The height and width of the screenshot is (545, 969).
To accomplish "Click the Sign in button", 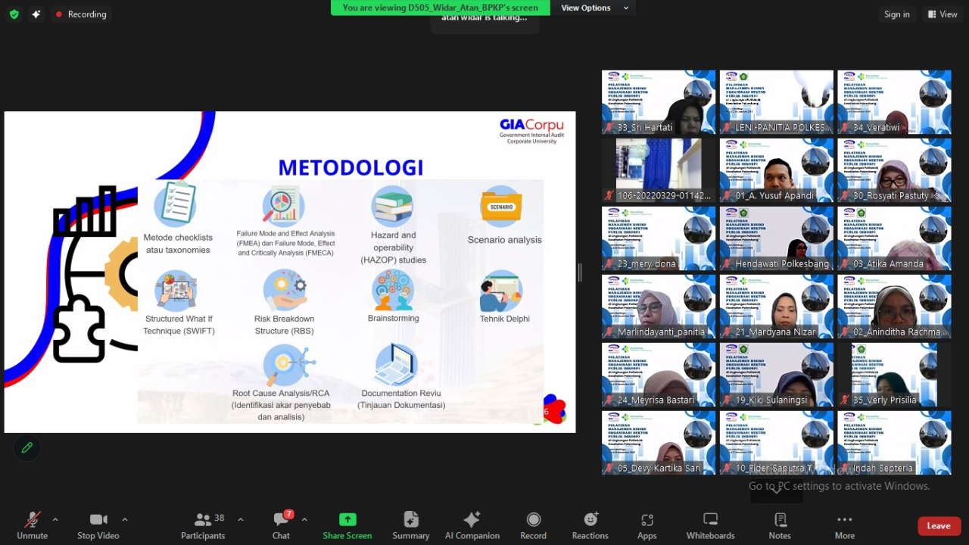I will pos(896,14).
